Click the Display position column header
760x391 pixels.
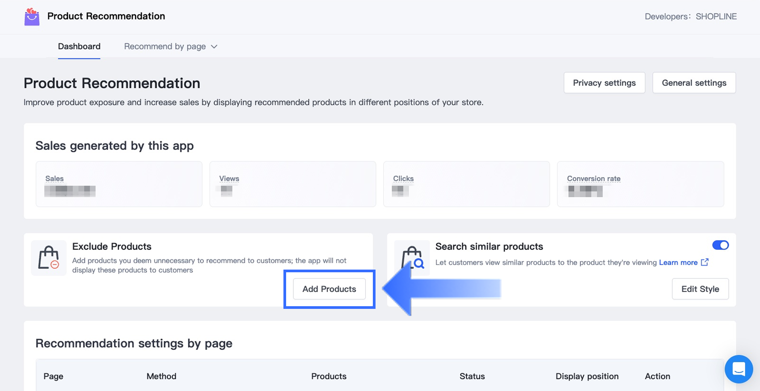(x=587, y=376)
